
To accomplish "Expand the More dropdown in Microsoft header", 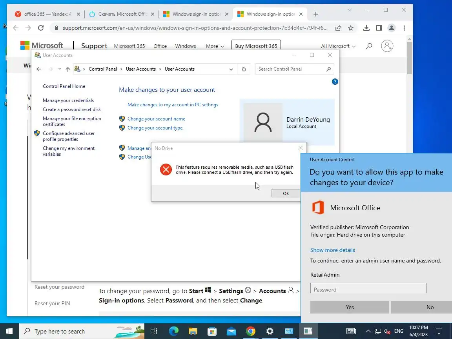I will point(215,46).
